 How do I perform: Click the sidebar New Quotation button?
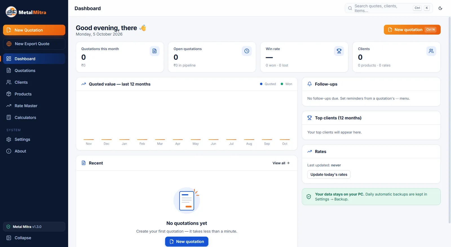(x=34, y=30)
